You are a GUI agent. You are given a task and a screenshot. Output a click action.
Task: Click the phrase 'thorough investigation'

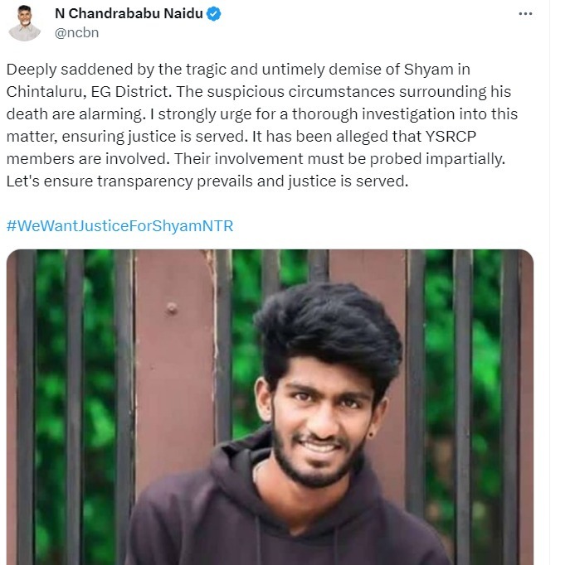coord(373,114)
